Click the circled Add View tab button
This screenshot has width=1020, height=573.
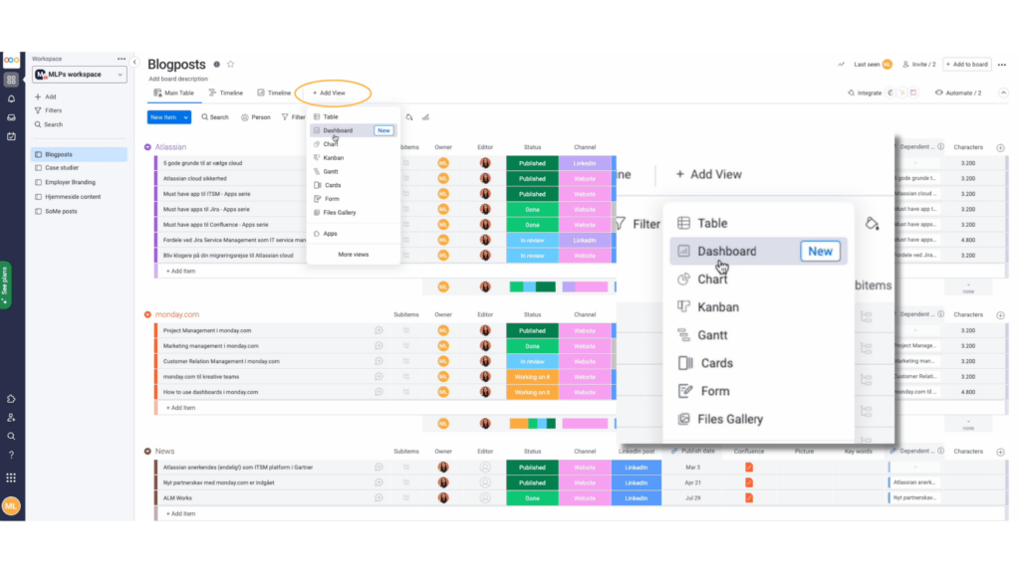[x=329, y=93]
